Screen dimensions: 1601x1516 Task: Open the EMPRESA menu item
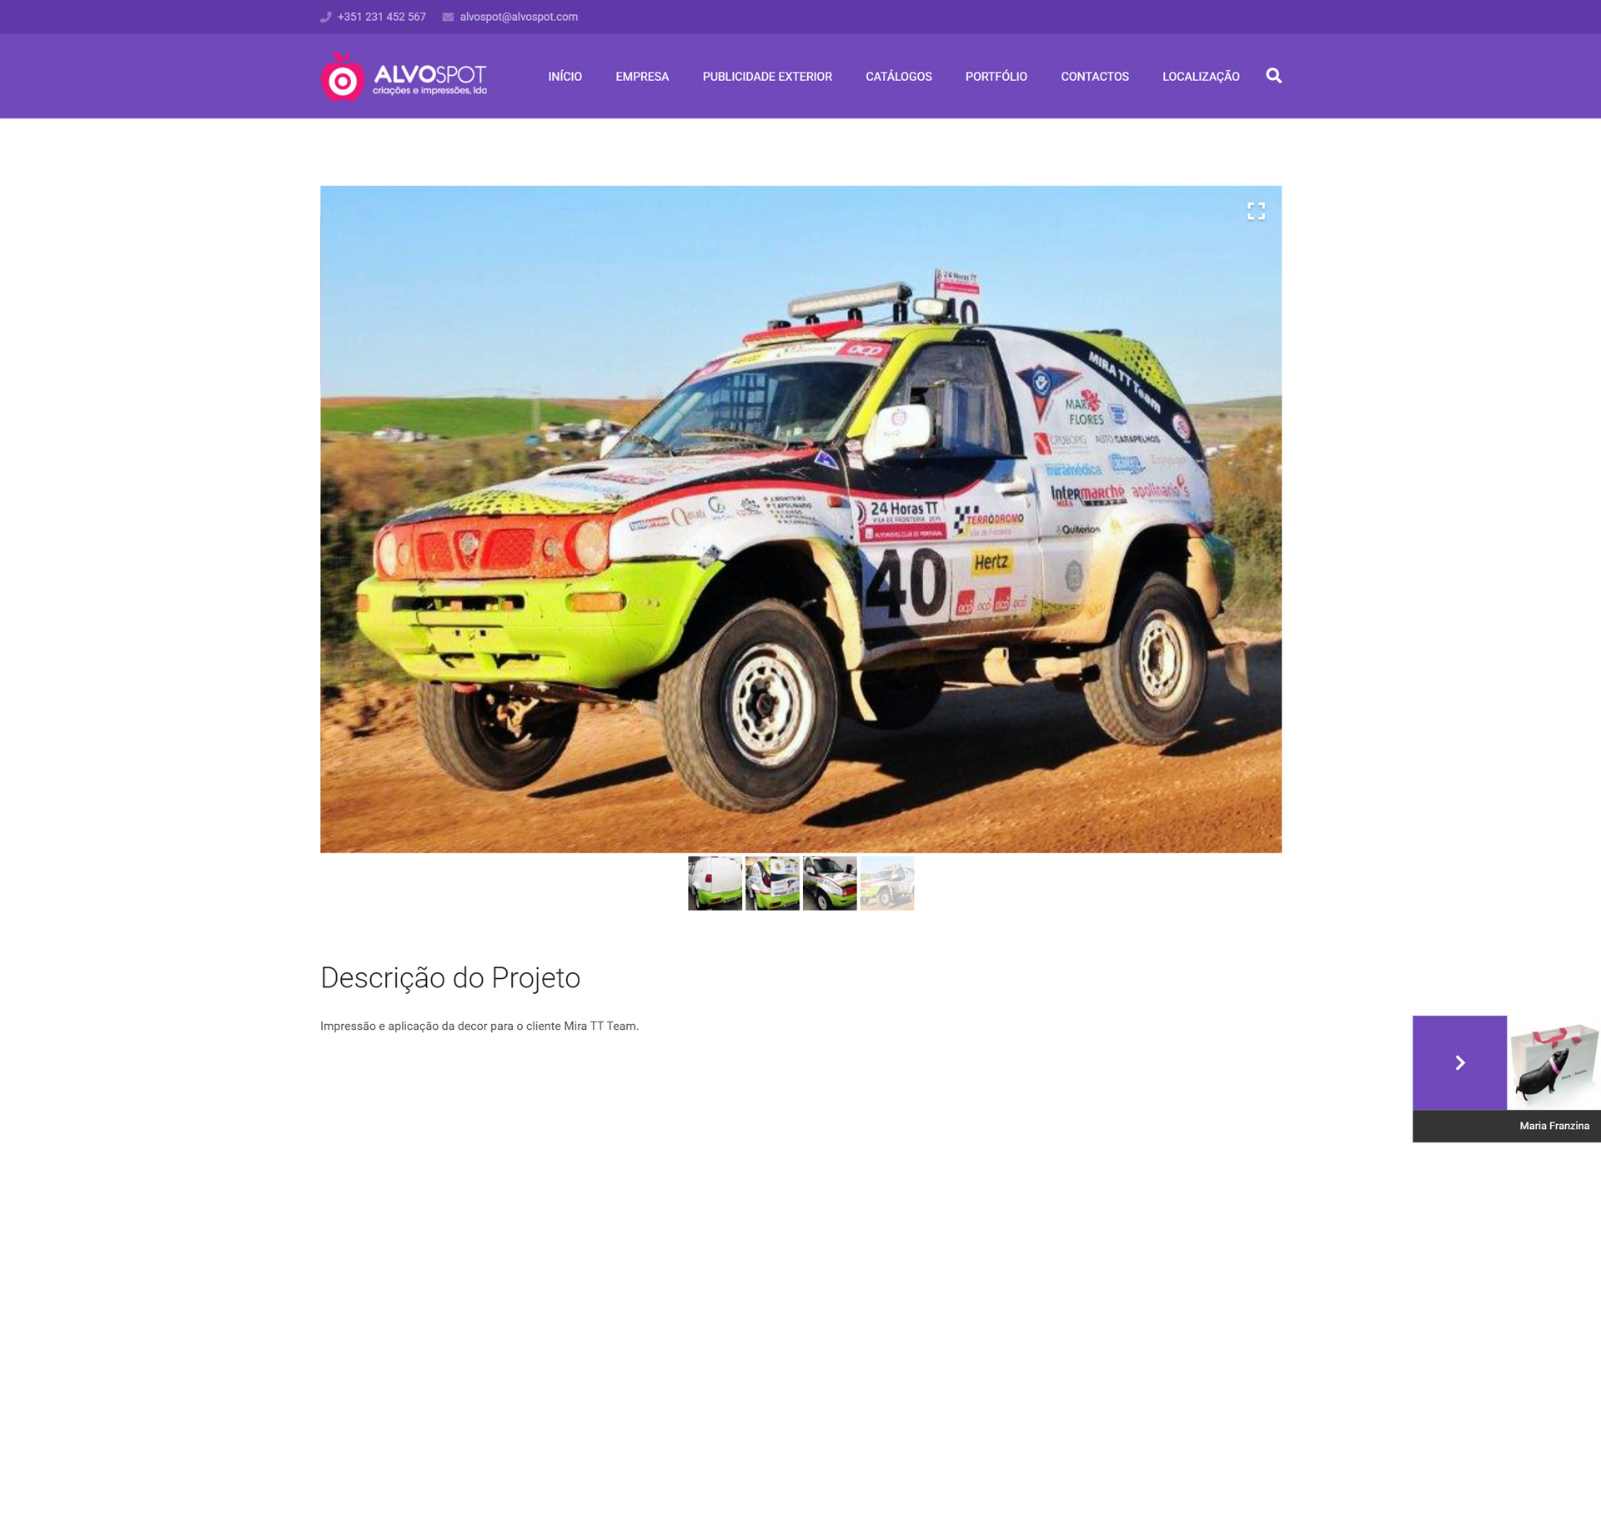[x=642, y=77]
